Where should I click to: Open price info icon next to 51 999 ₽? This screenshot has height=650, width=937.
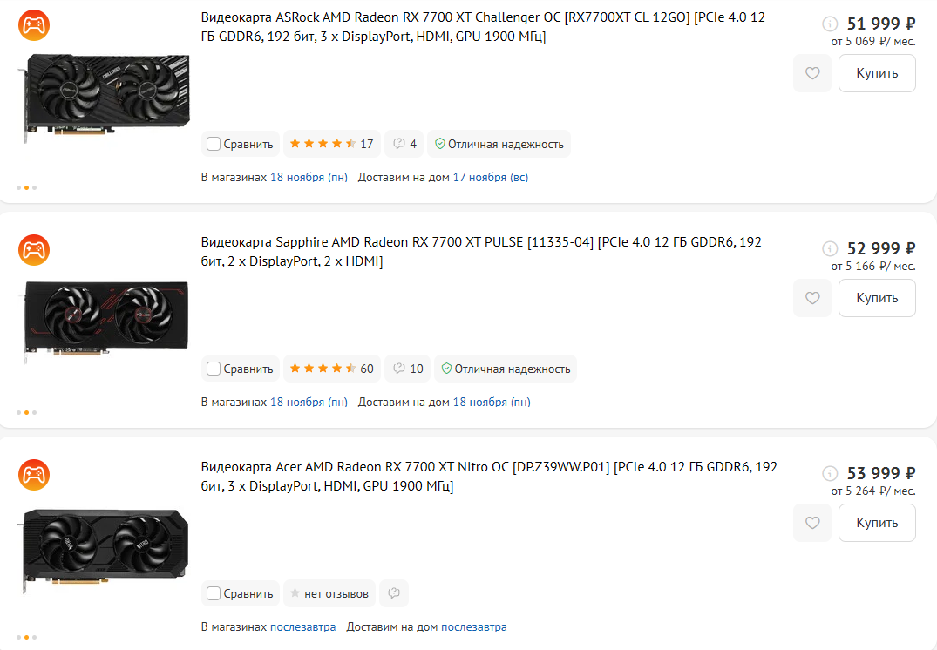click(830, 24)
